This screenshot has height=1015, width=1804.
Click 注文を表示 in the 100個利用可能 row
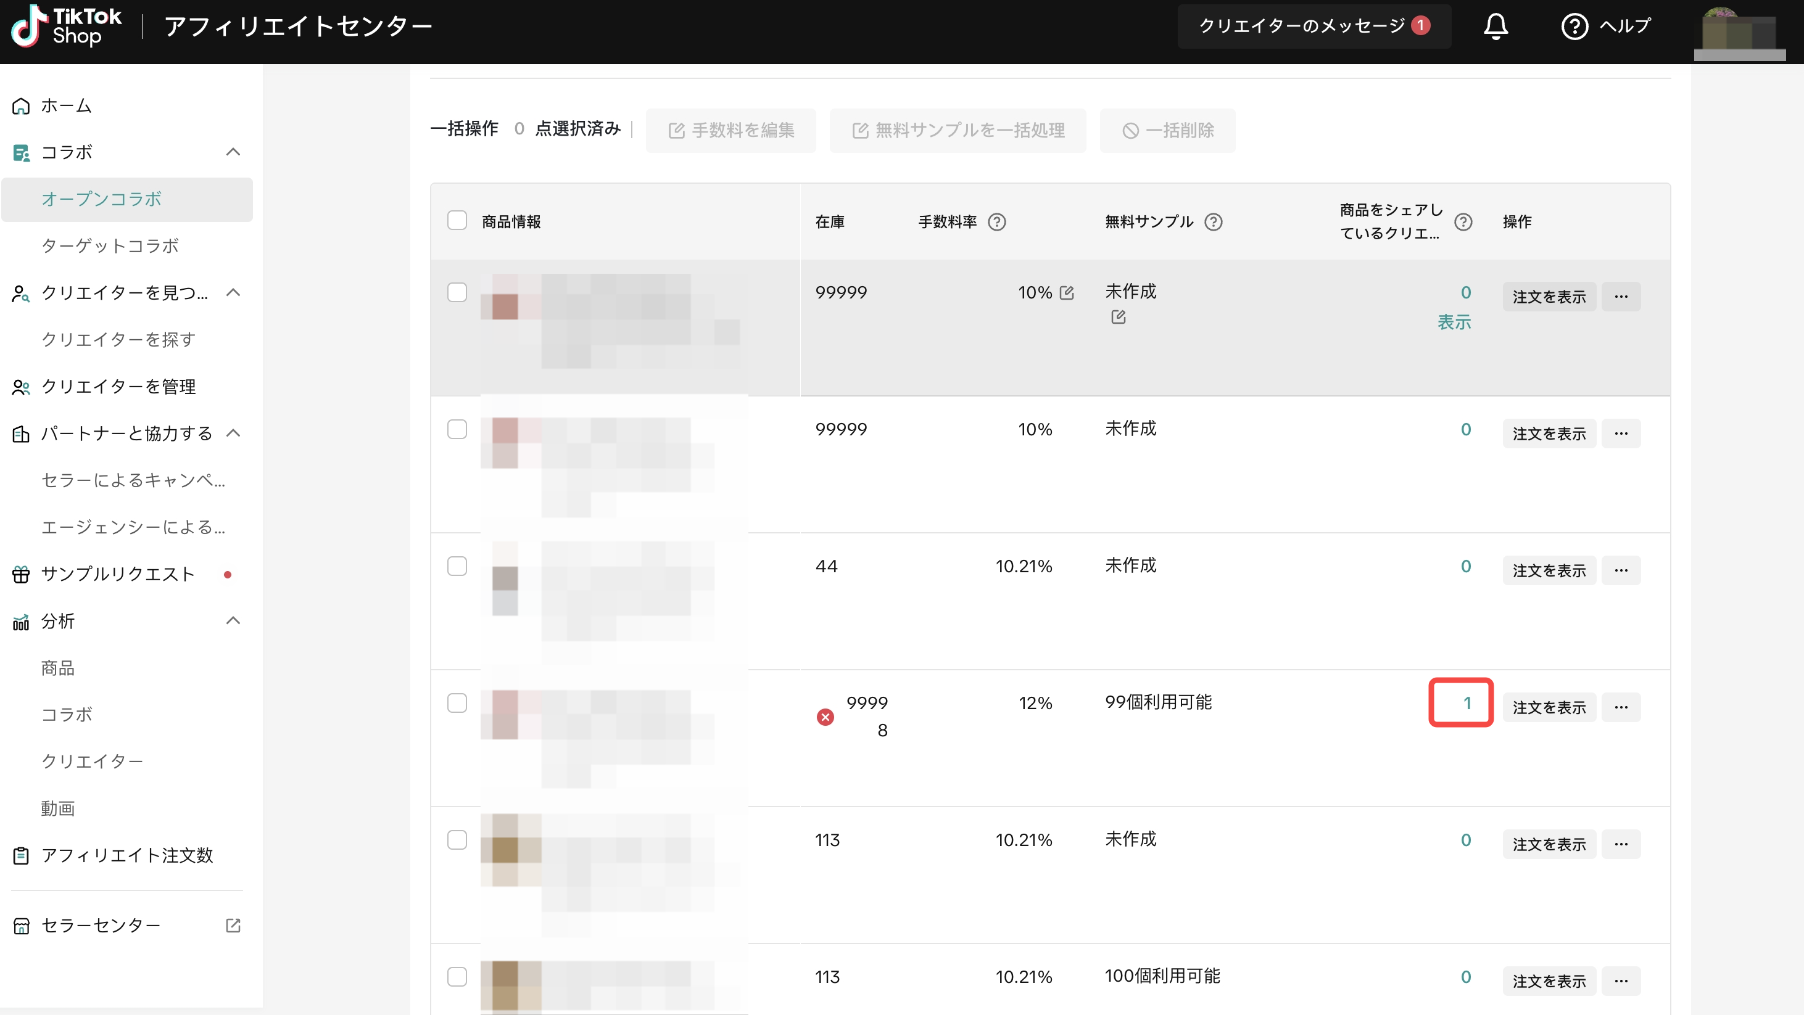click(1549, 980)
